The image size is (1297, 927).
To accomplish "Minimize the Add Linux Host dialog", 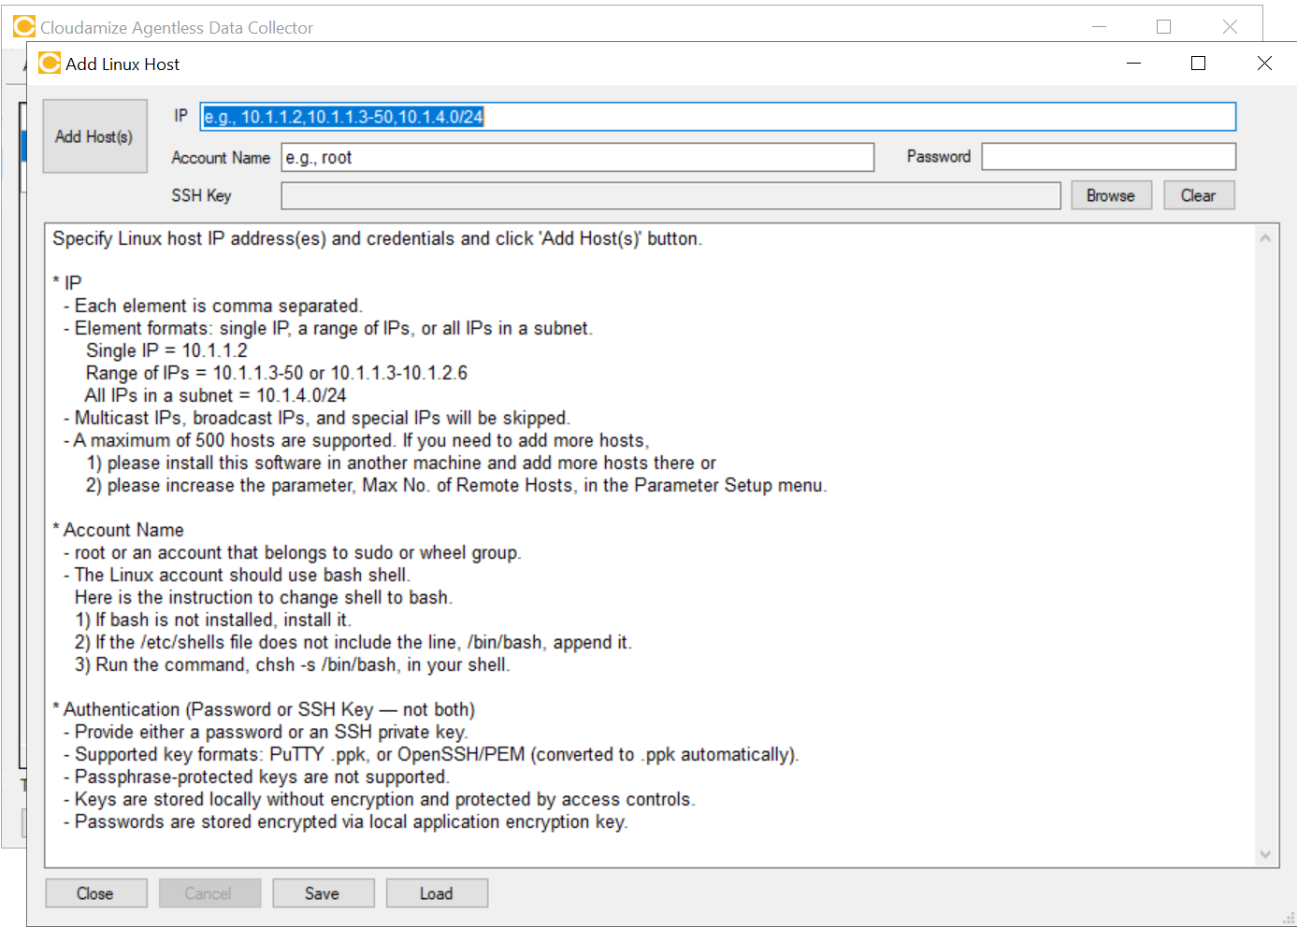I will [1133, 64].
